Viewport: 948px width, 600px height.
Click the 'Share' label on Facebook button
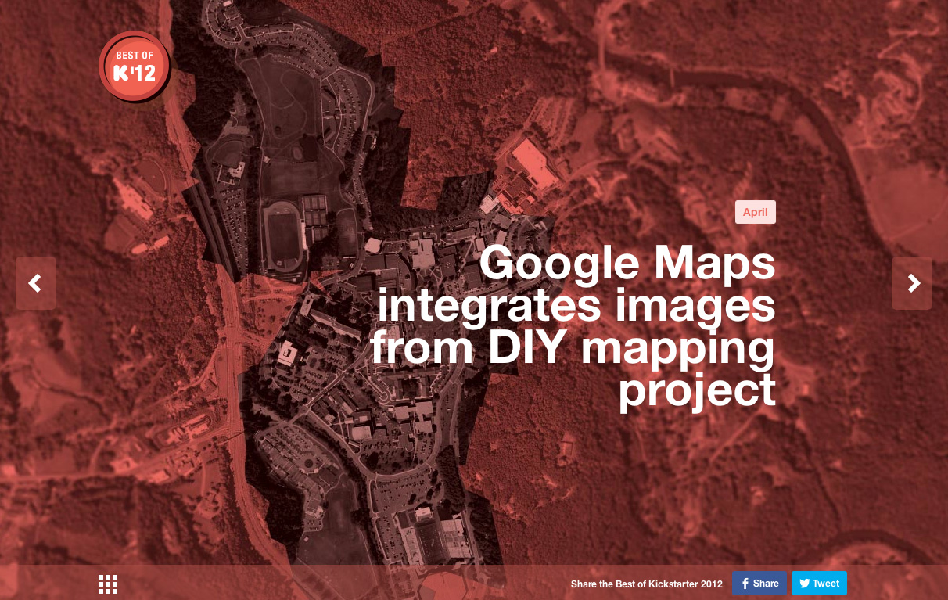pos(766,584)
